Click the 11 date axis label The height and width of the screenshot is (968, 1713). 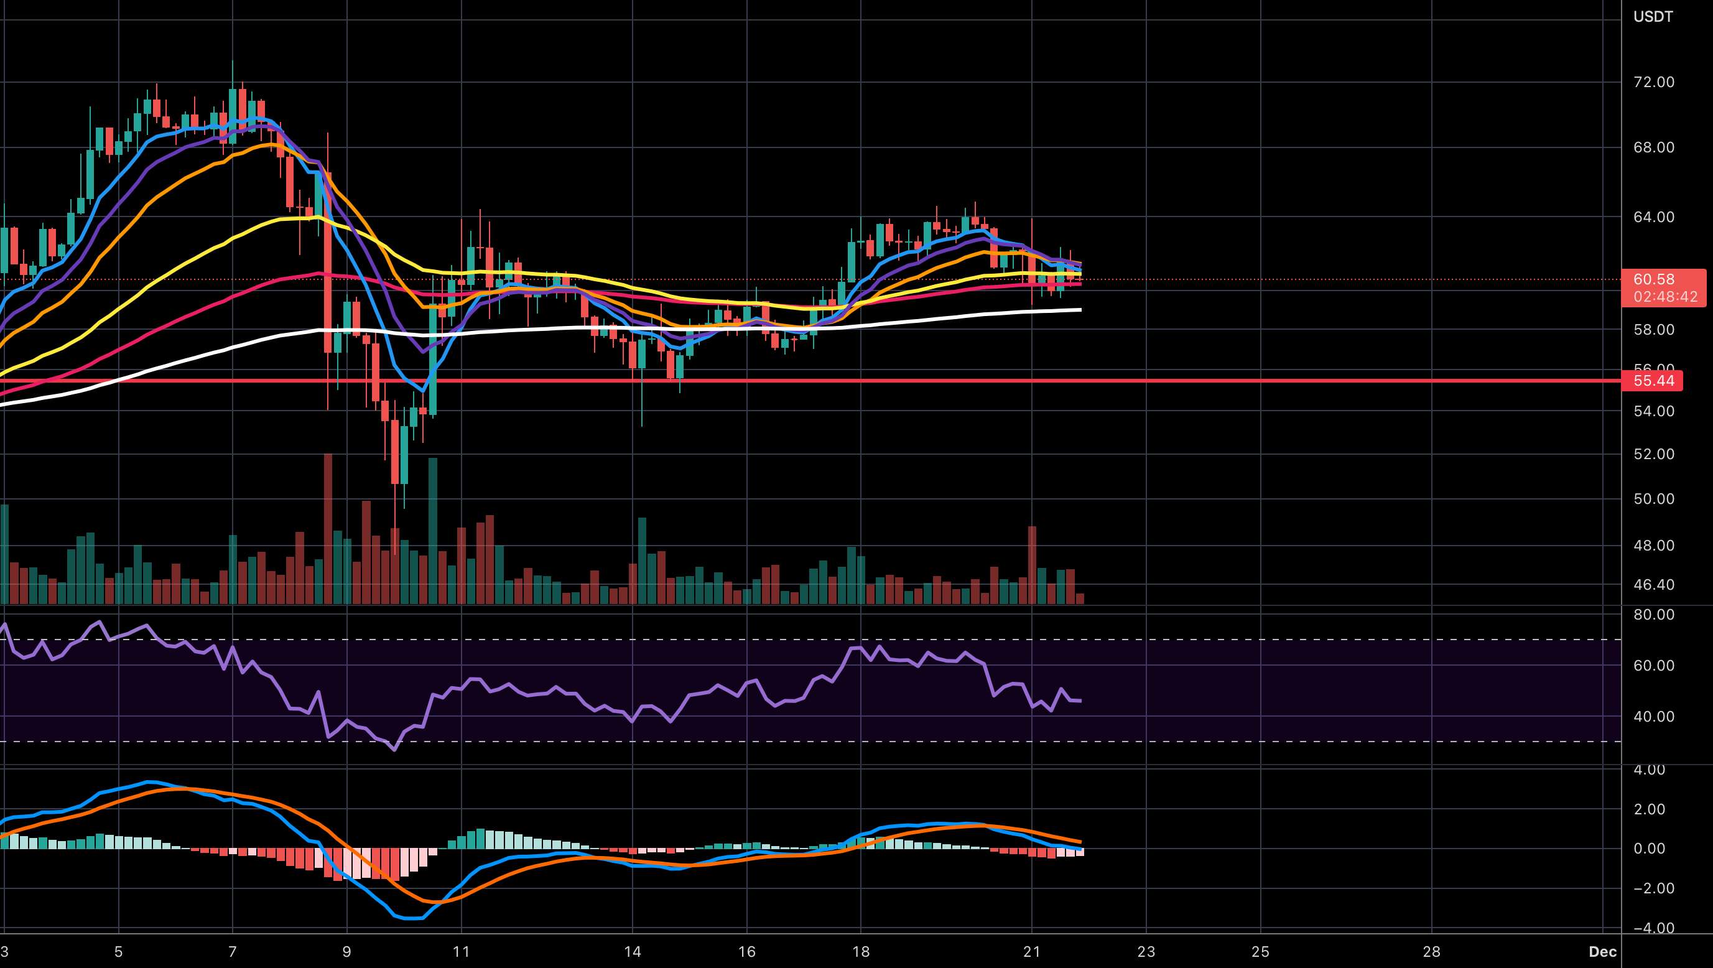click(461, 951)
